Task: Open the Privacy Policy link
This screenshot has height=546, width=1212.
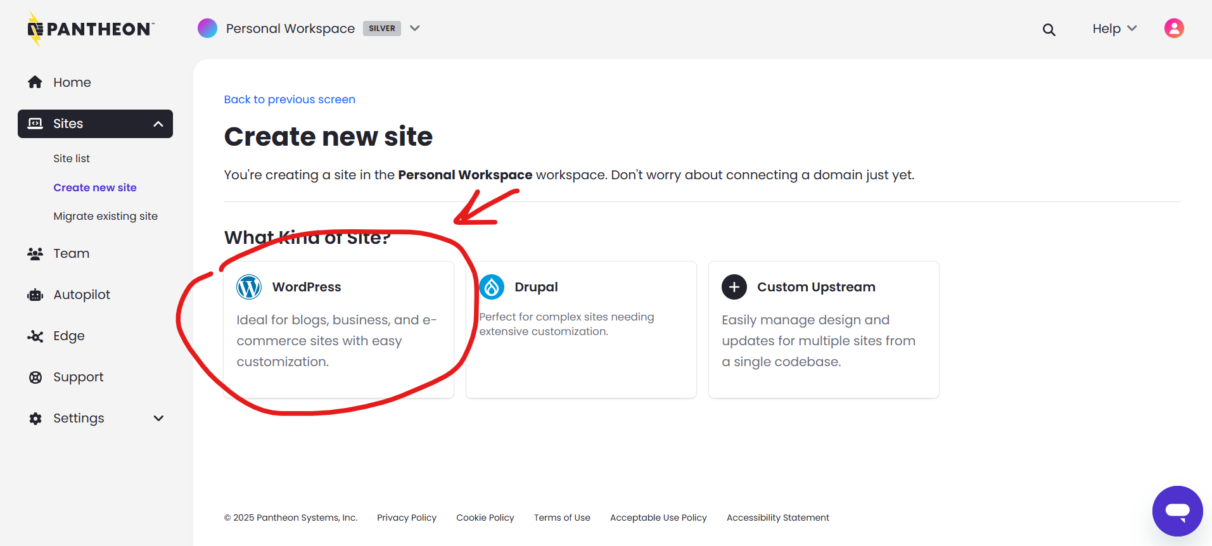Action: (407, 517)
